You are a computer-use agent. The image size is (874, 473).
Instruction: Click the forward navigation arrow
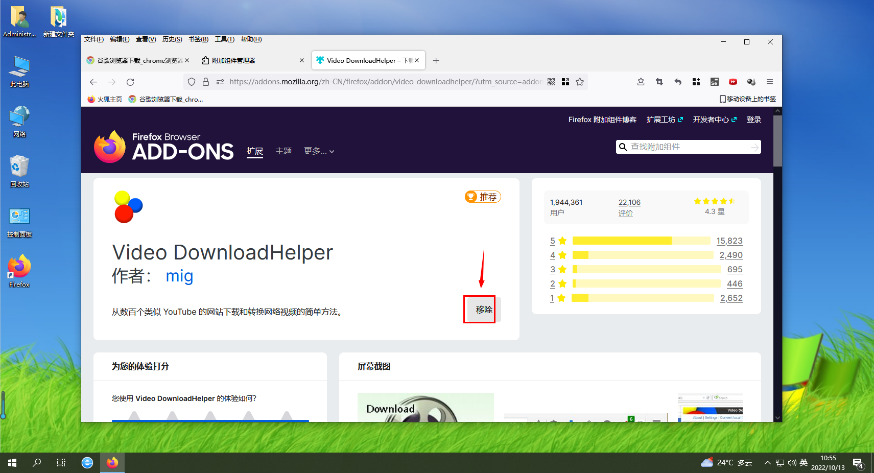(x=112, y=82)
